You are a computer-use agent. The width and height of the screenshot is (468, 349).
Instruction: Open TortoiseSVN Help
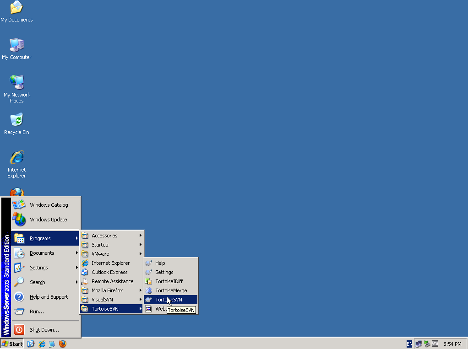171,263
